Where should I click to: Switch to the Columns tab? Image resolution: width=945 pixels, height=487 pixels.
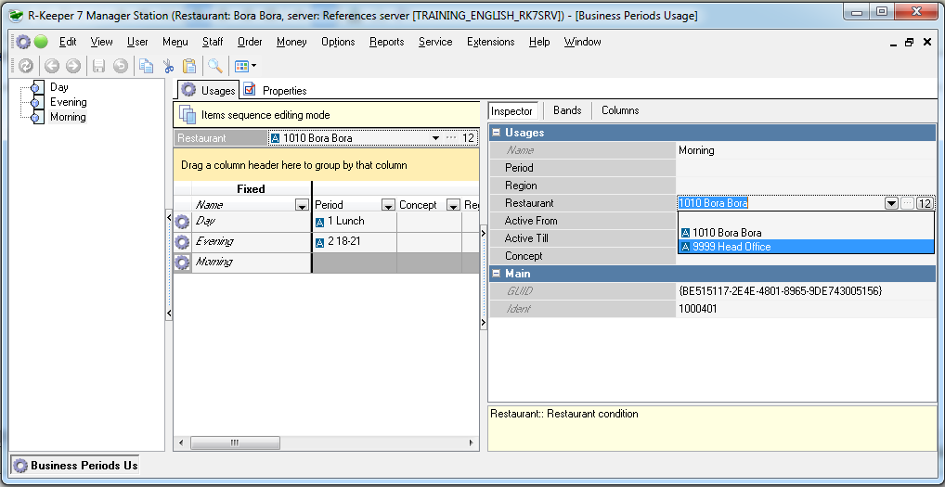coord(620,110)
